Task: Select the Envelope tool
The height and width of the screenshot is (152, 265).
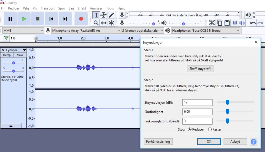Action: tap(104, 15)
